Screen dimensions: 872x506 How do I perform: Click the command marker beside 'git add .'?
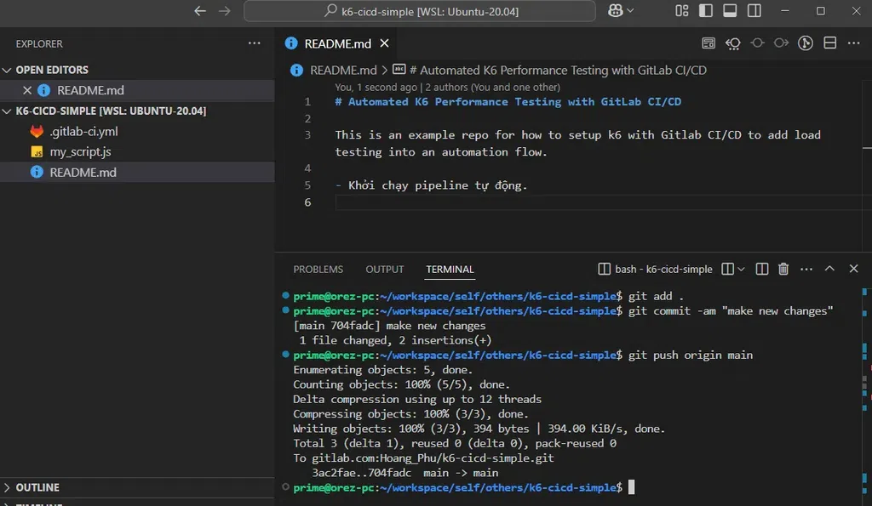pyautogui.click(x=285, y=295)
